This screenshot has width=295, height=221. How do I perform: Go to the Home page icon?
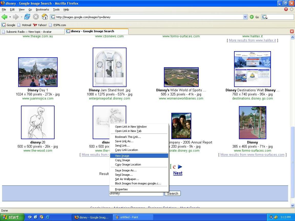(x=45, y=17)
